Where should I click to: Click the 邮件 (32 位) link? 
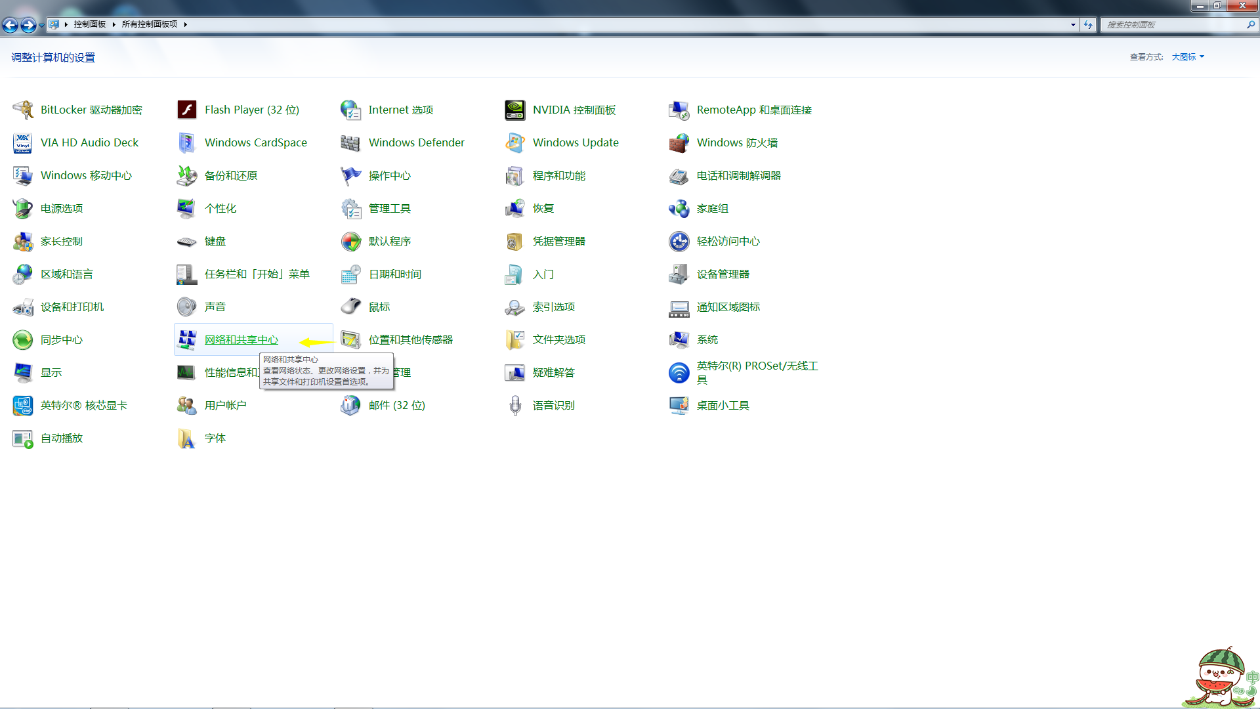tap(397, 405)
